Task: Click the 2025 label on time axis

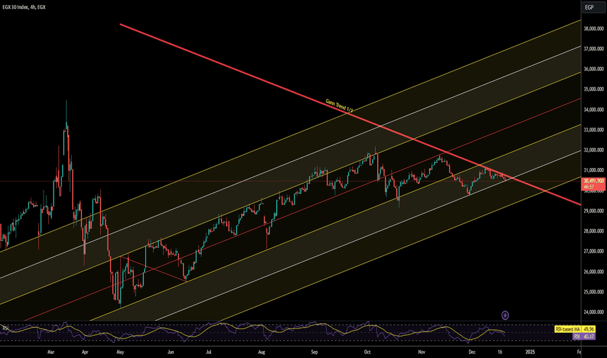Action: [x=530, y=351]
